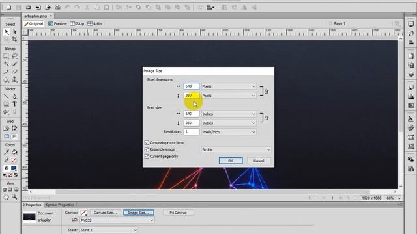Screen dimensions: 417x234
Task: Open pixel height units dropdown
Action: point(229,96)
